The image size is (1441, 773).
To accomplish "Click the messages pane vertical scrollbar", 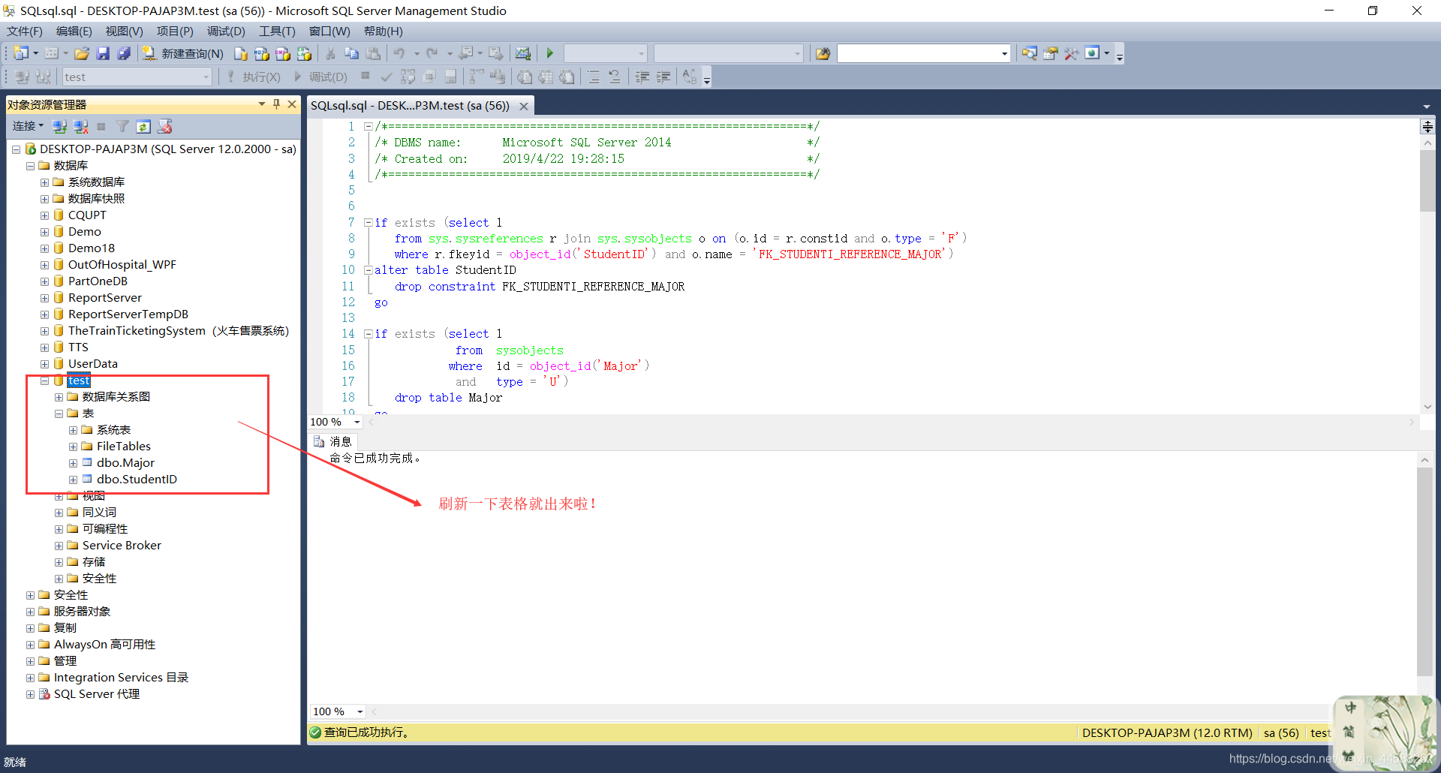I will click(1424, 572).
